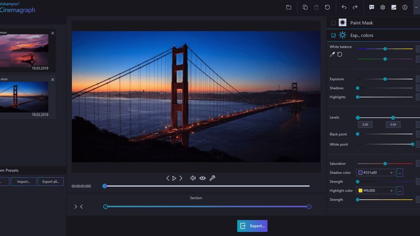
Task: Open the Highlight color dropdown #ffc800
Action: (x=375, y=190)
